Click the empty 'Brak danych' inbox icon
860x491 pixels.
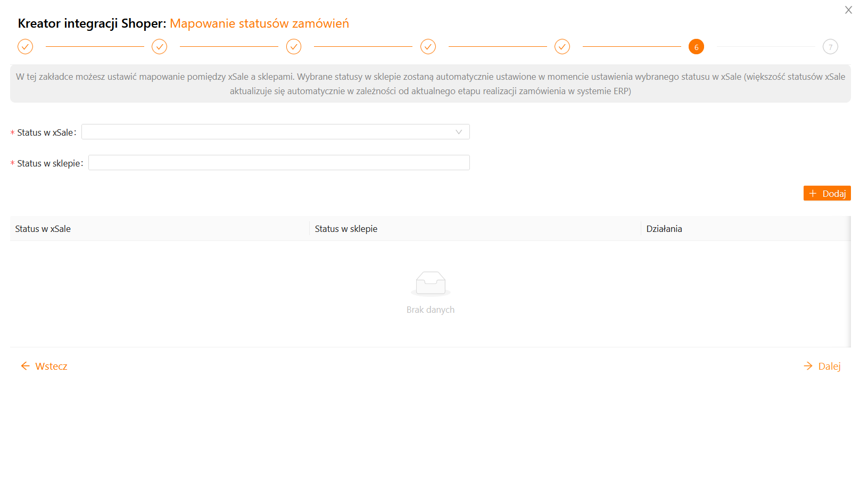pos(431,284)
